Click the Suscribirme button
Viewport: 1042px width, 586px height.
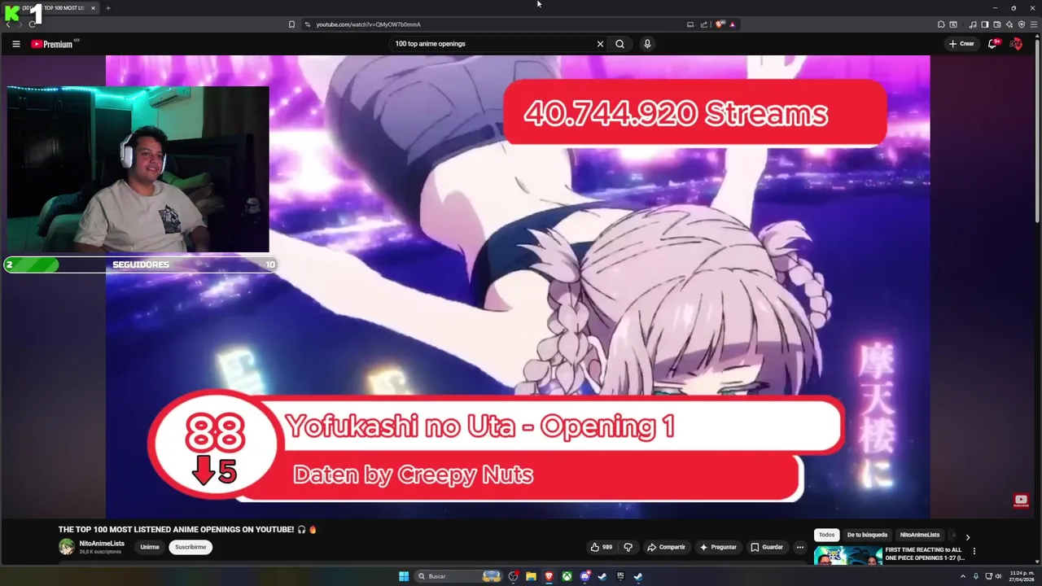[190, 547]
